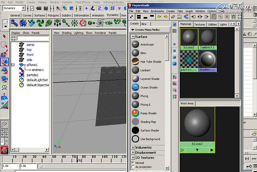Image resolution: width=257 pixels, height=172 pixels.
Task: Select the As projection radio option
Action: click(133, 166)
